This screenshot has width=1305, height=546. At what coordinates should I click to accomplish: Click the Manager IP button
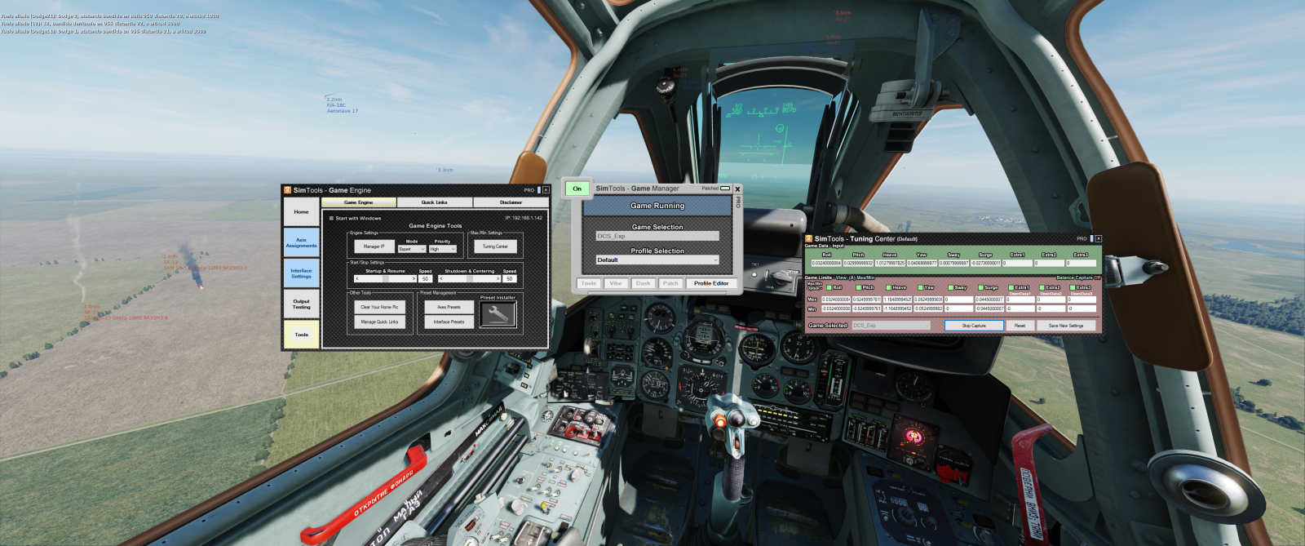point(374,246)
